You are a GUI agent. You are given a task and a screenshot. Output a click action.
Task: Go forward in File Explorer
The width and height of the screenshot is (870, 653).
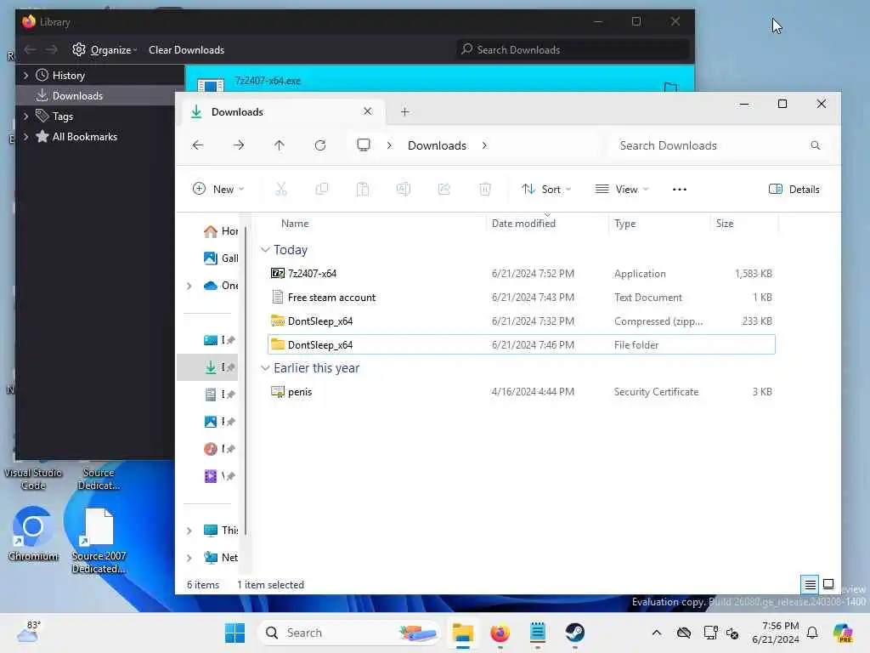click(239, 145)
